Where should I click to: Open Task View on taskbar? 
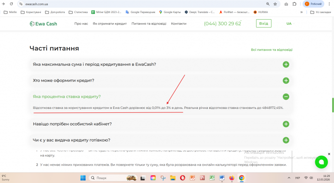point(143,178)
